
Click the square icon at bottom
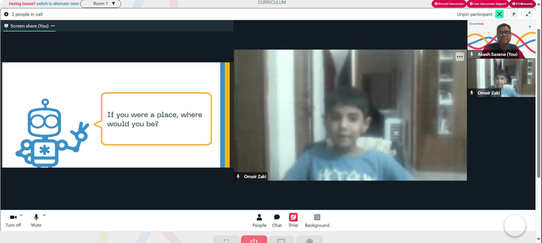coord(281,240)
